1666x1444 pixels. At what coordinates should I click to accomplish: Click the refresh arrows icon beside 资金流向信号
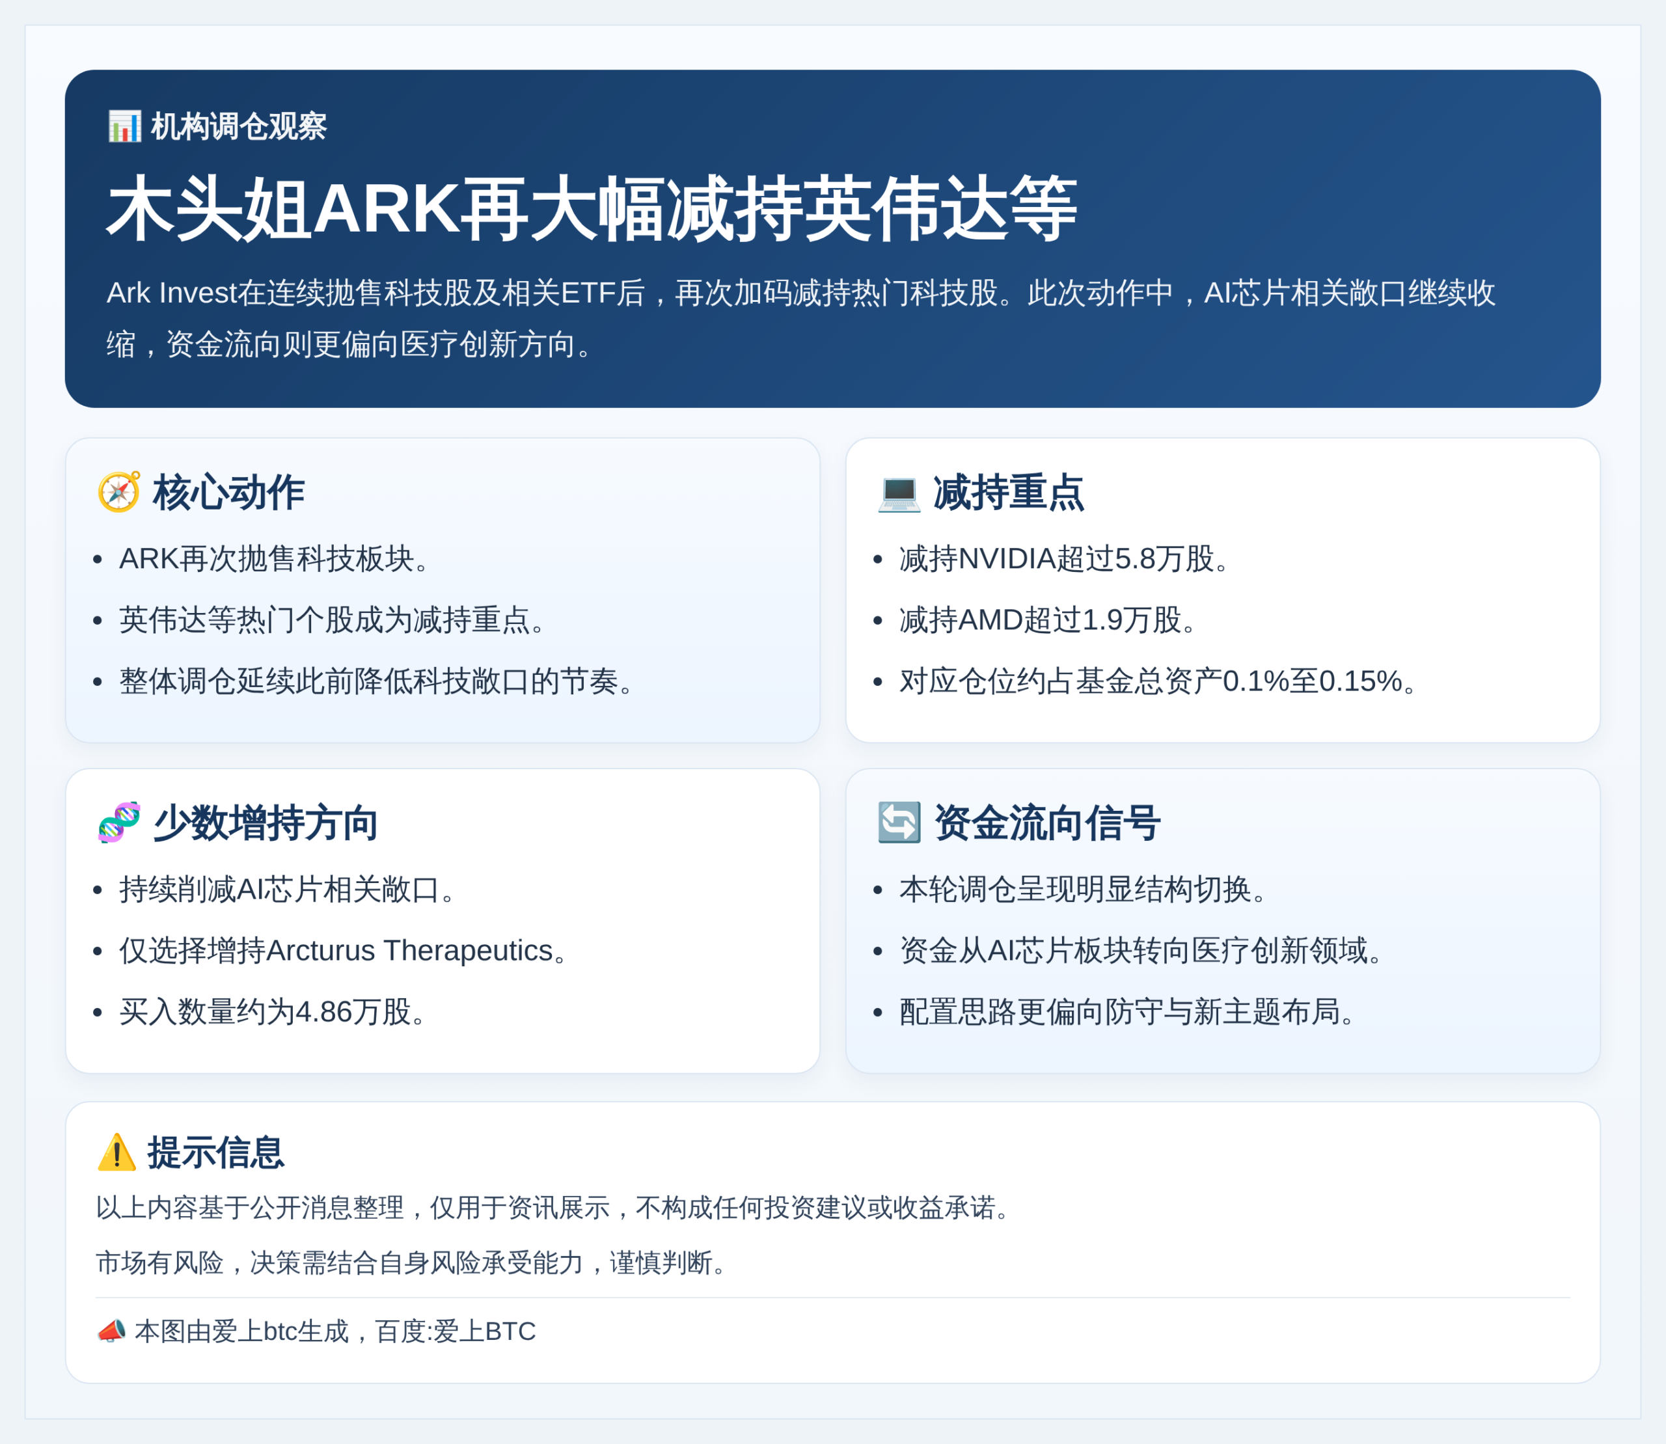click(899, 822)
